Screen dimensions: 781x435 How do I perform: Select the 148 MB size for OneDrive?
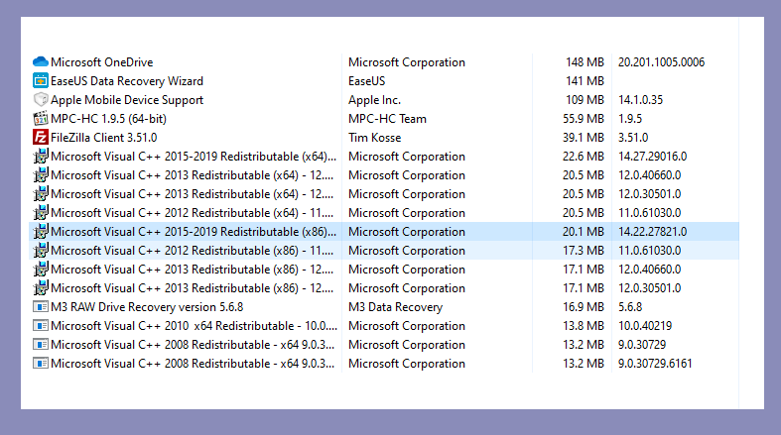click(x=585, y=62)
